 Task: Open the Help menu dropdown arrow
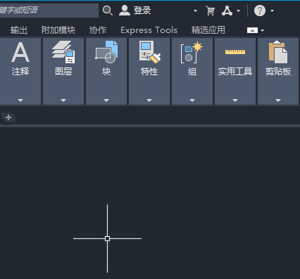click(272, 11)
